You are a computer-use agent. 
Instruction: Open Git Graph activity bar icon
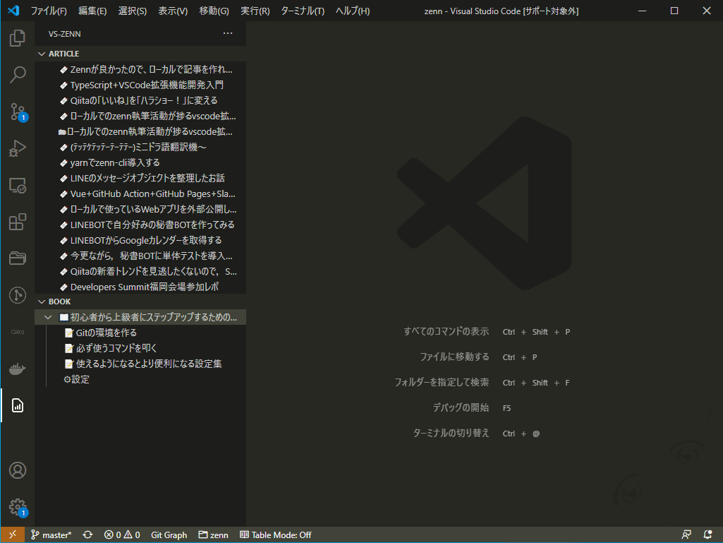(18, 295)
